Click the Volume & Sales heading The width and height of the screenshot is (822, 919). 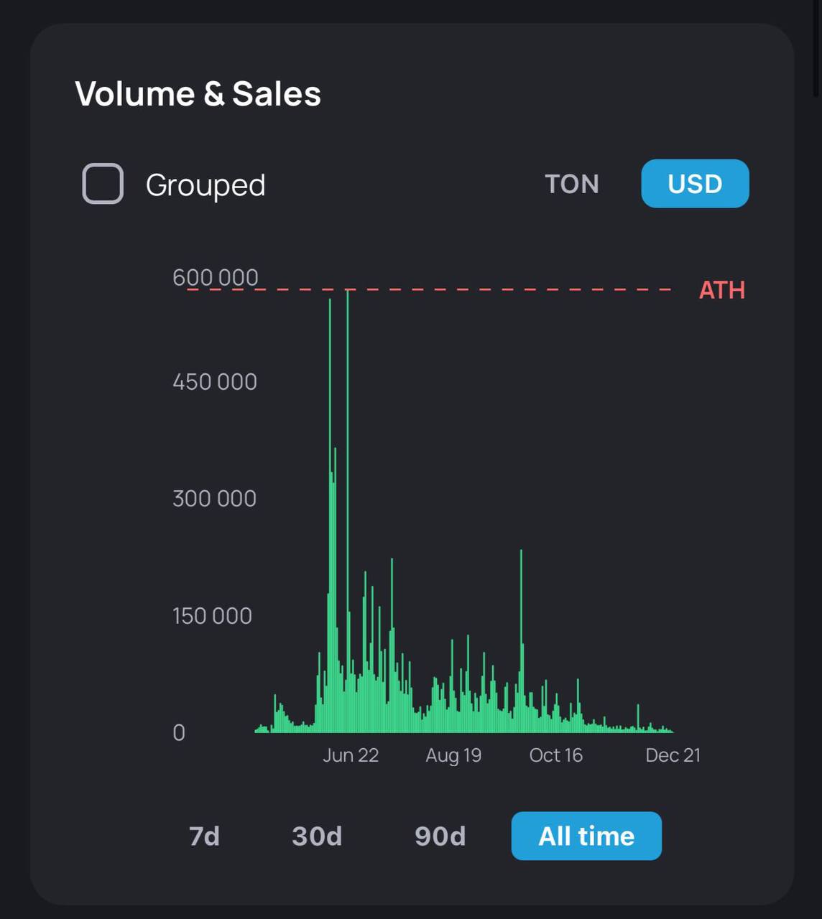coord(198,94)
